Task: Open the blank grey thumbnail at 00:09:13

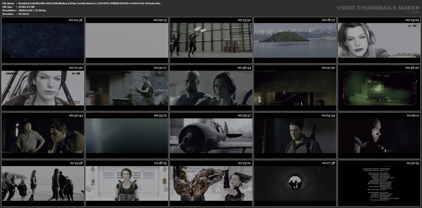Action: tap(127, 40)
